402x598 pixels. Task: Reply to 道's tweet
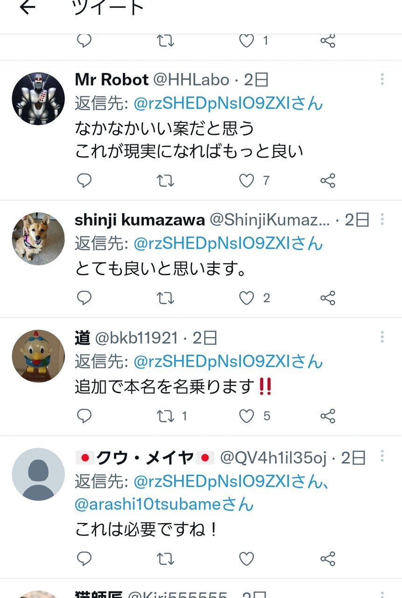coord(84,416)
